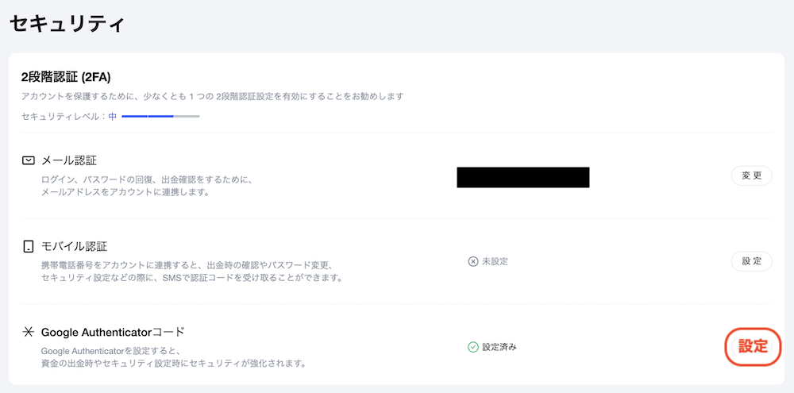Click the 設定 button for Google Authenticator
Viewport: 794px width, 393px height.
point(753,347)
